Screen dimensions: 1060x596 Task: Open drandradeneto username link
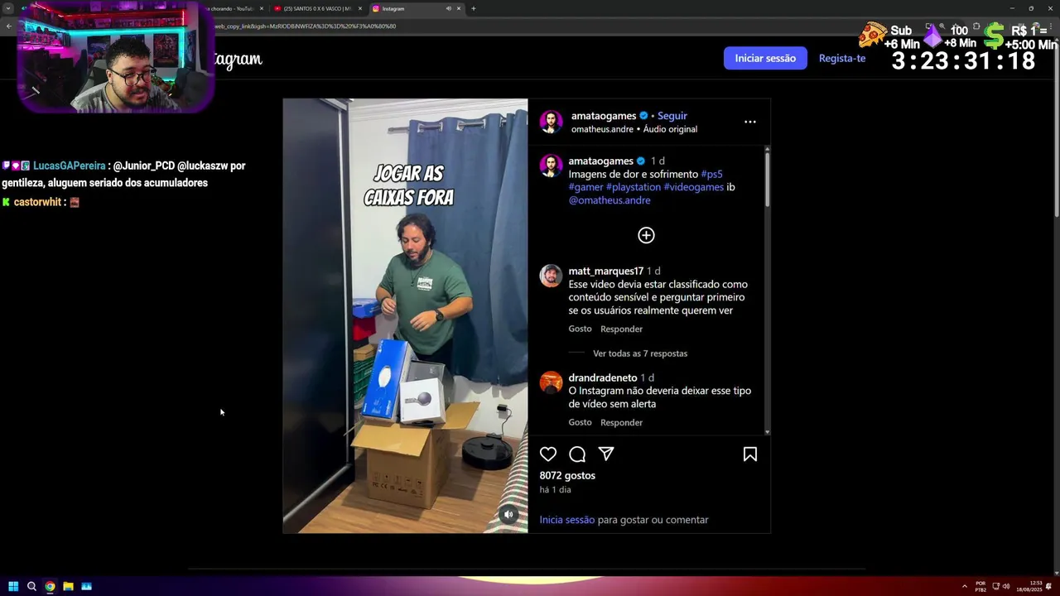603,377
